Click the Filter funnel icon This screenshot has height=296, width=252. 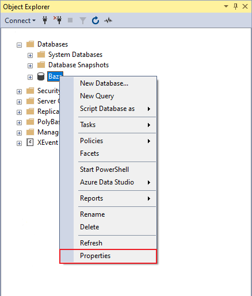[x=83, y=21]
